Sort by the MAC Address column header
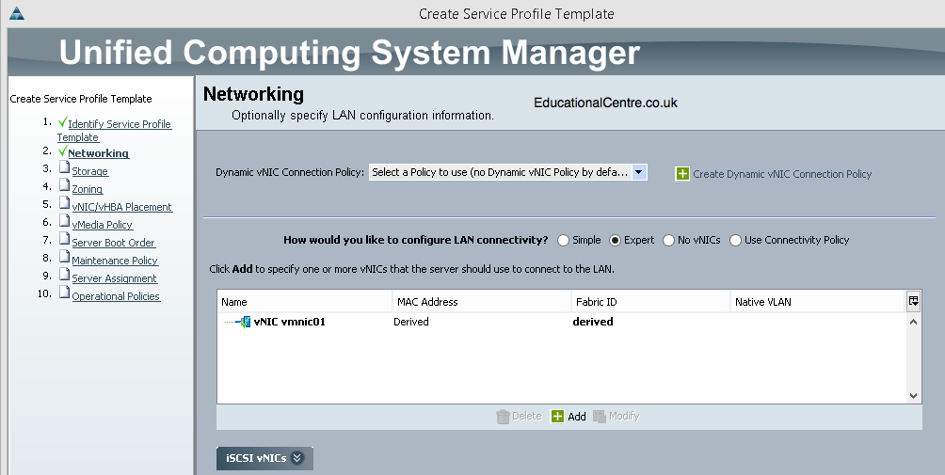Image resolution: width=945 pixels, height=475 pixels. (482, 302)
